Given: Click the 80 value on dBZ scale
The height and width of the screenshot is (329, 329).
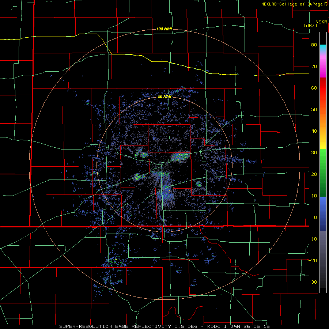Looking at the screenshot, I should coord(314,45).
